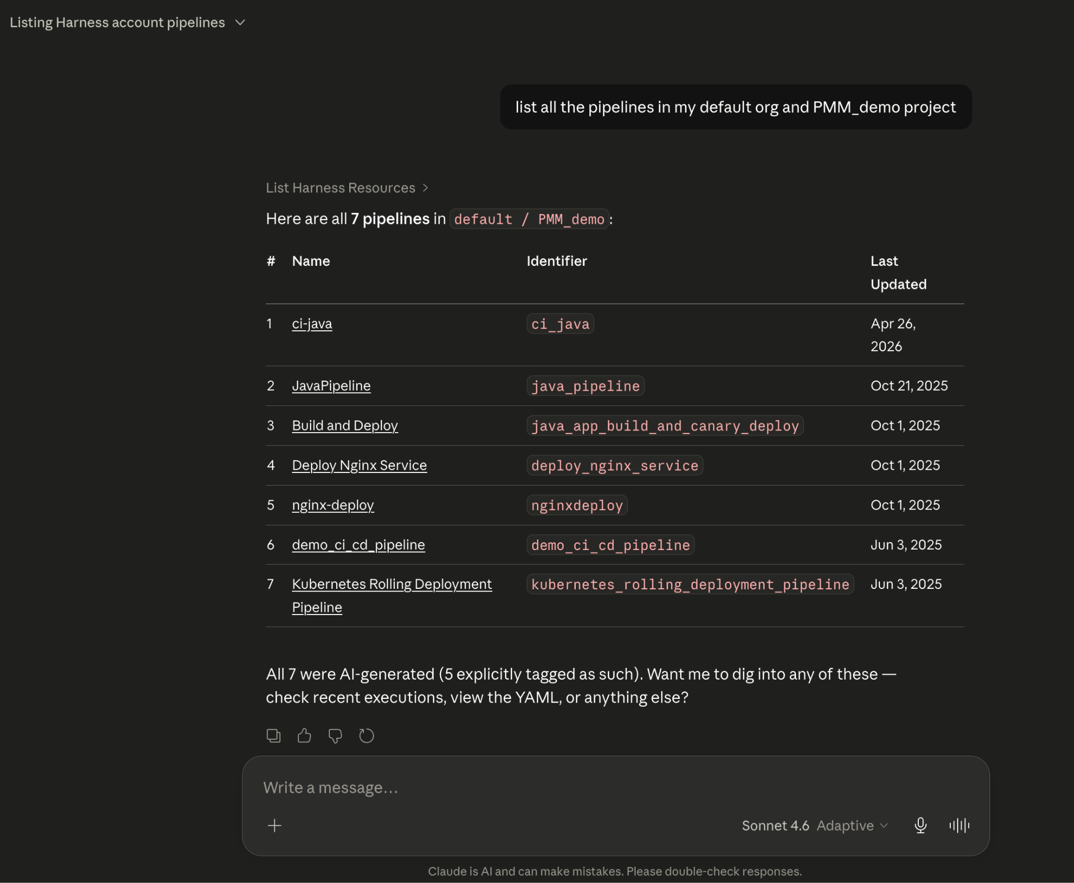Select the kubernetes_rolling_deployment_pipeline identifier
1074x883 pixels.
[690, 585]
